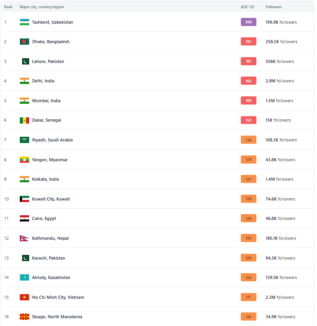Click the Uzbekistan flag icon
The image size is (317, 326).
pyautogui.click(x=24, y=22)
